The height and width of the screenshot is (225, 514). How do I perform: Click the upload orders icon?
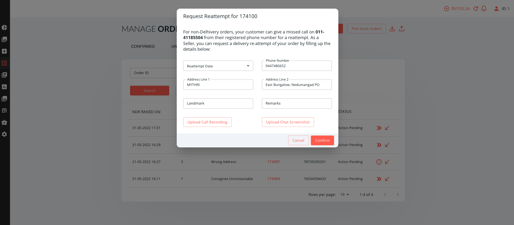point(402,29)
